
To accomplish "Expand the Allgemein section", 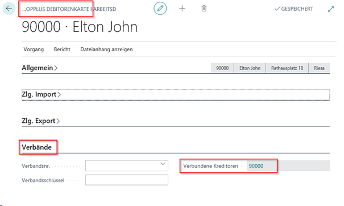I will coord(39,68).
